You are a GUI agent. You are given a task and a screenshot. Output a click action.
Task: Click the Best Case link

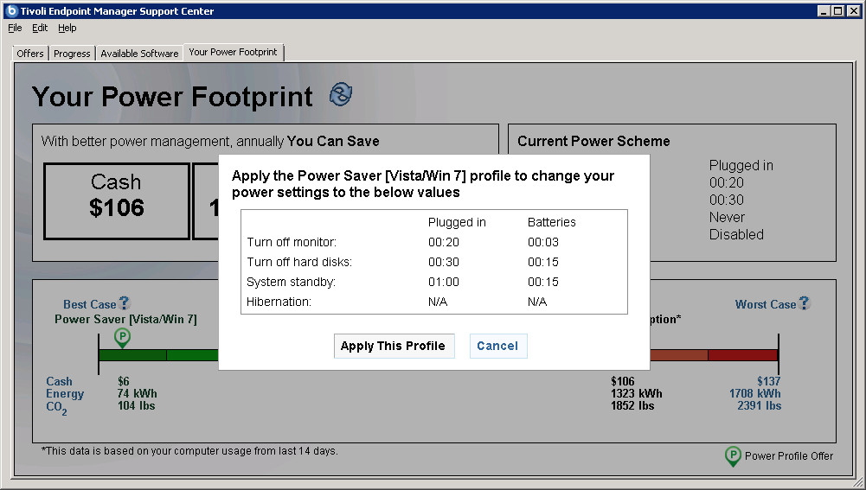[89, 304]
